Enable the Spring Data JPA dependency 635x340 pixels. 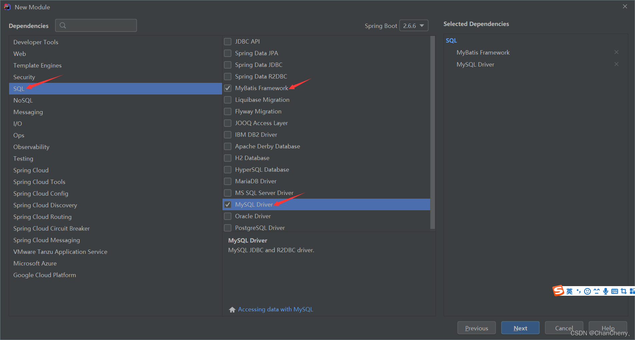point(228,53)
